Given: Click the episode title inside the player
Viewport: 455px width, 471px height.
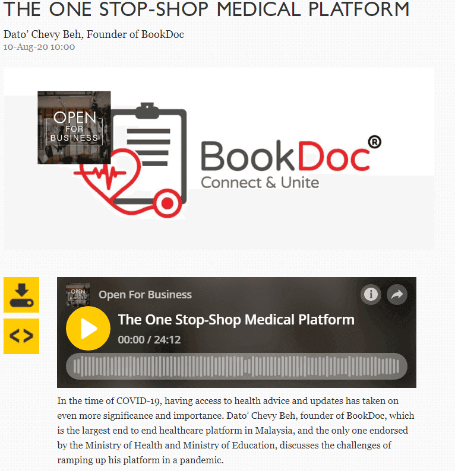Looking at the screenshot, I should 236,320.
